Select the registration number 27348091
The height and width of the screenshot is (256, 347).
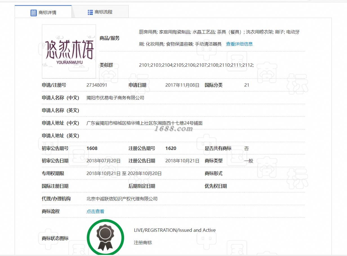[97, 85]
